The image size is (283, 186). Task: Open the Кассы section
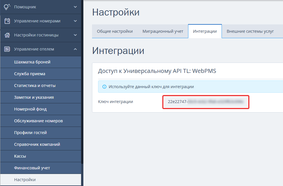pyautogui.click(x=41, y=156)
